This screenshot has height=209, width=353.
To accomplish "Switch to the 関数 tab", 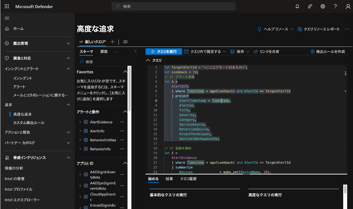I will click(104, 51).
